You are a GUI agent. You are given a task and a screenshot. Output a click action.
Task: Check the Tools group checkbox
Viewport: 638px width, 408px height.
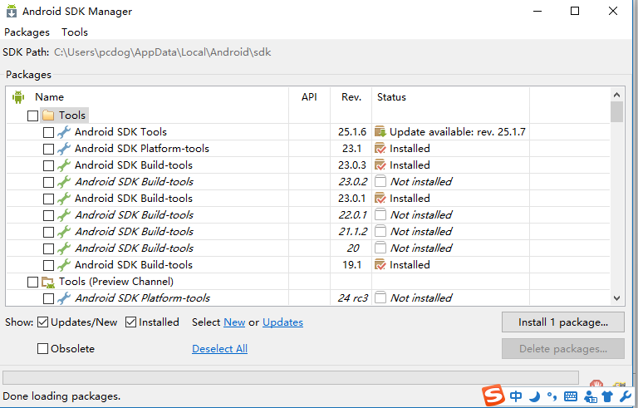click(x=32, y=116)
